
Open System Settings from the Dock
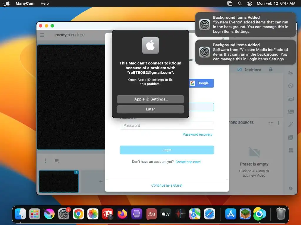(64, 214)
